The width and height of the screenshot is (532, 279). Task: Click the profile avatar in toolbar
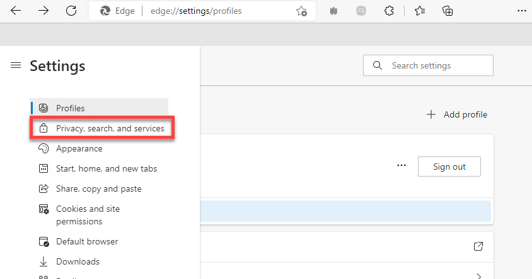(x=361, y=11)
